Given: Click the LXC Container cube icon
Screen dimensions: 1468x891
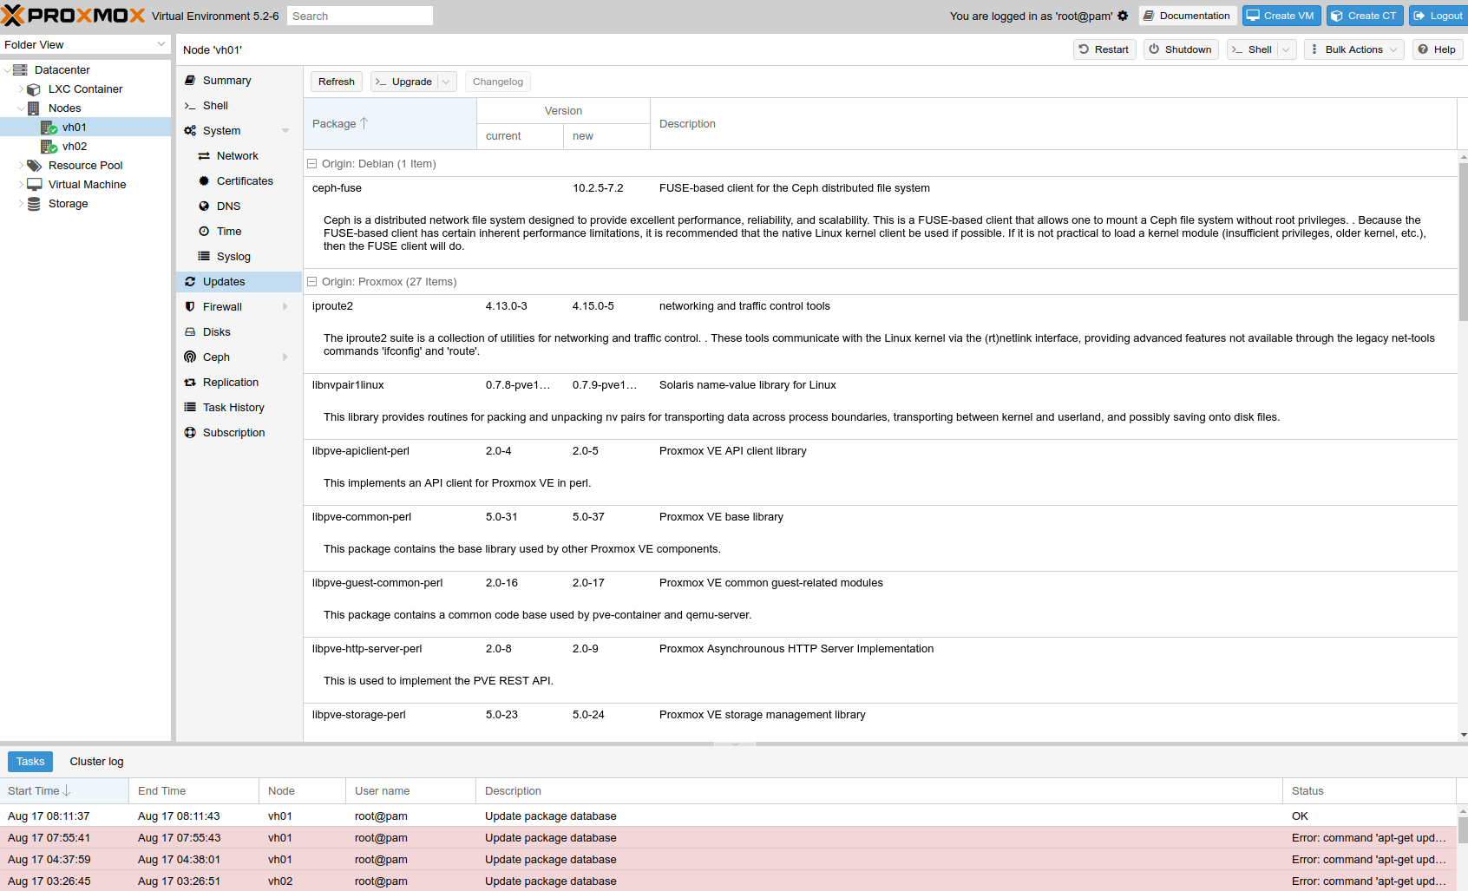Looking at the screenshot, I should [34, 88].
